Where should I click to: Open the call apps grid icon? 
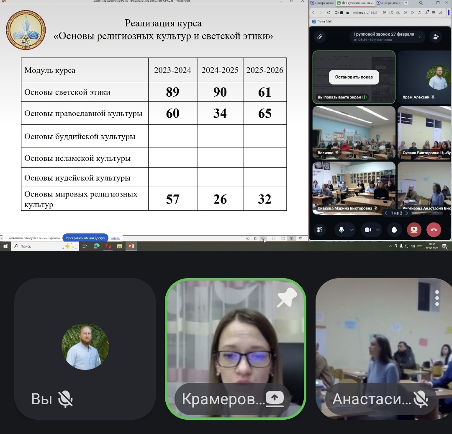coord(320,230)
